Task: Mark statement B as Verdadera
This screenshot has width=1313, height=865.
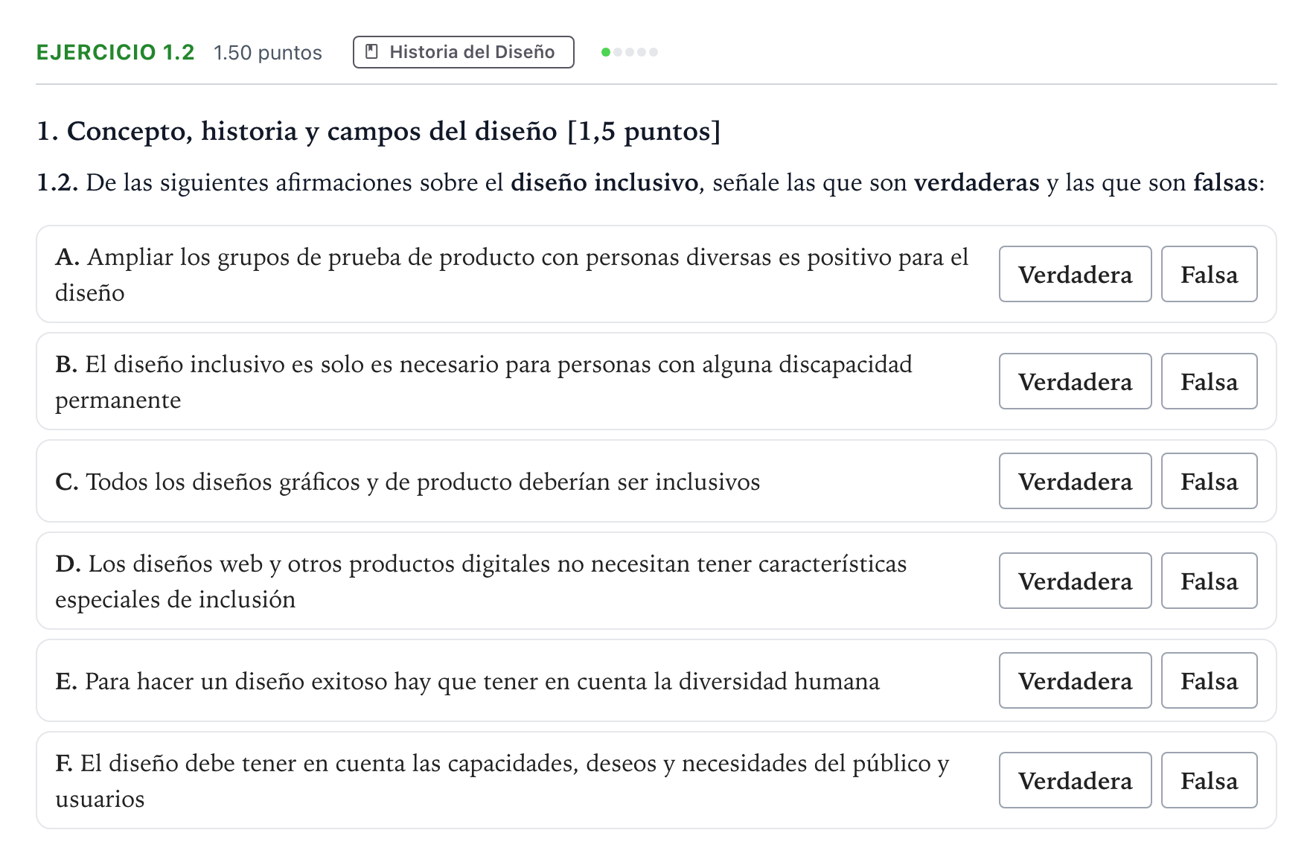Action: point(1075,381)
